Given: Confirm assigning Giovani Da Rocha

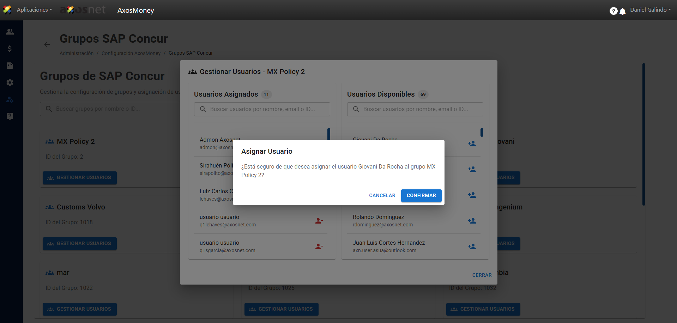Looking at the screenshot, I should (421, 195).
